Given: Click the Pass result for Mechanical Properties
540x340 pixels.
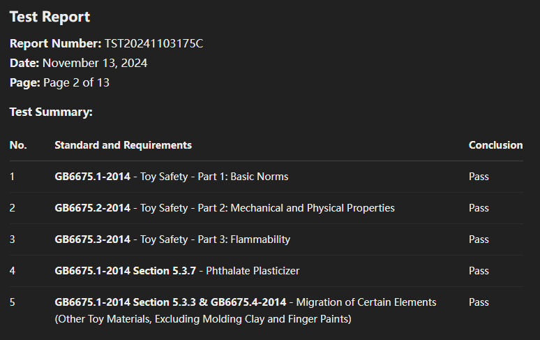Looking at the screenshot, I should 479,208.
